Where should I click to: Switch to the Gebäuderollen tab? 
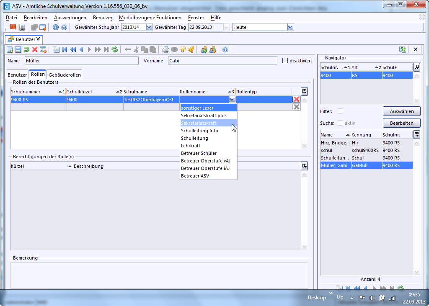tap(65, 75)
